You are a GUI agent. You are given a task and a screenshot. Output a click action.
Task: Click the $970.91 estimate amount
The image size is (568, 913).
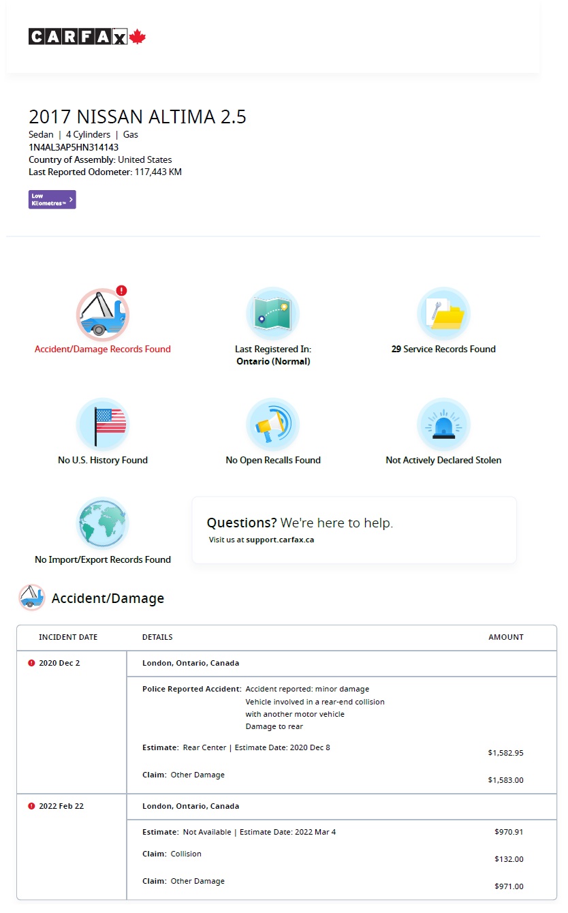click(x=509, y=832)
